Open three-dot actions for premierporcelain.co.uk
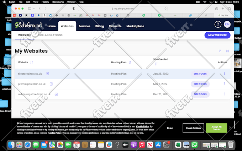The image size is (242, 151). [x=224, y=83]
